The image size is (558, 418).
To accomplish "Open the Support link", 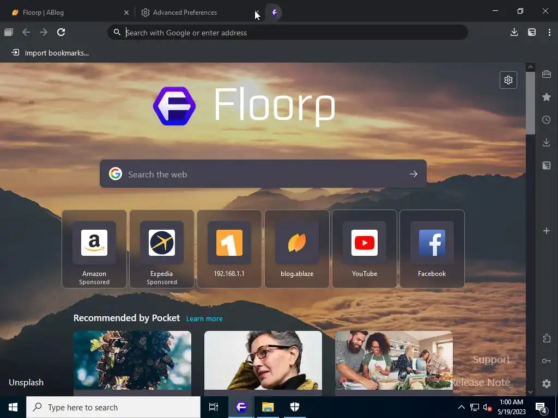I will coord(492,360).
